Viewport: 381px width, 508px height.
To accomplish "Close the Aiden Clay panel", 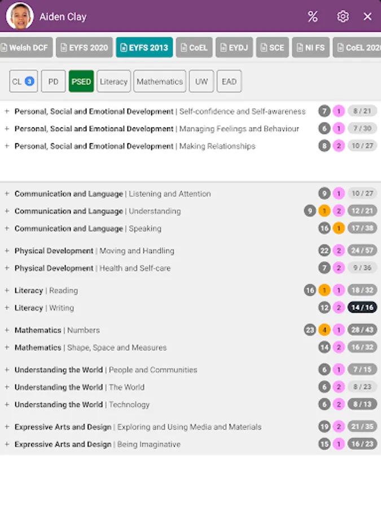I will coord(367,16).
